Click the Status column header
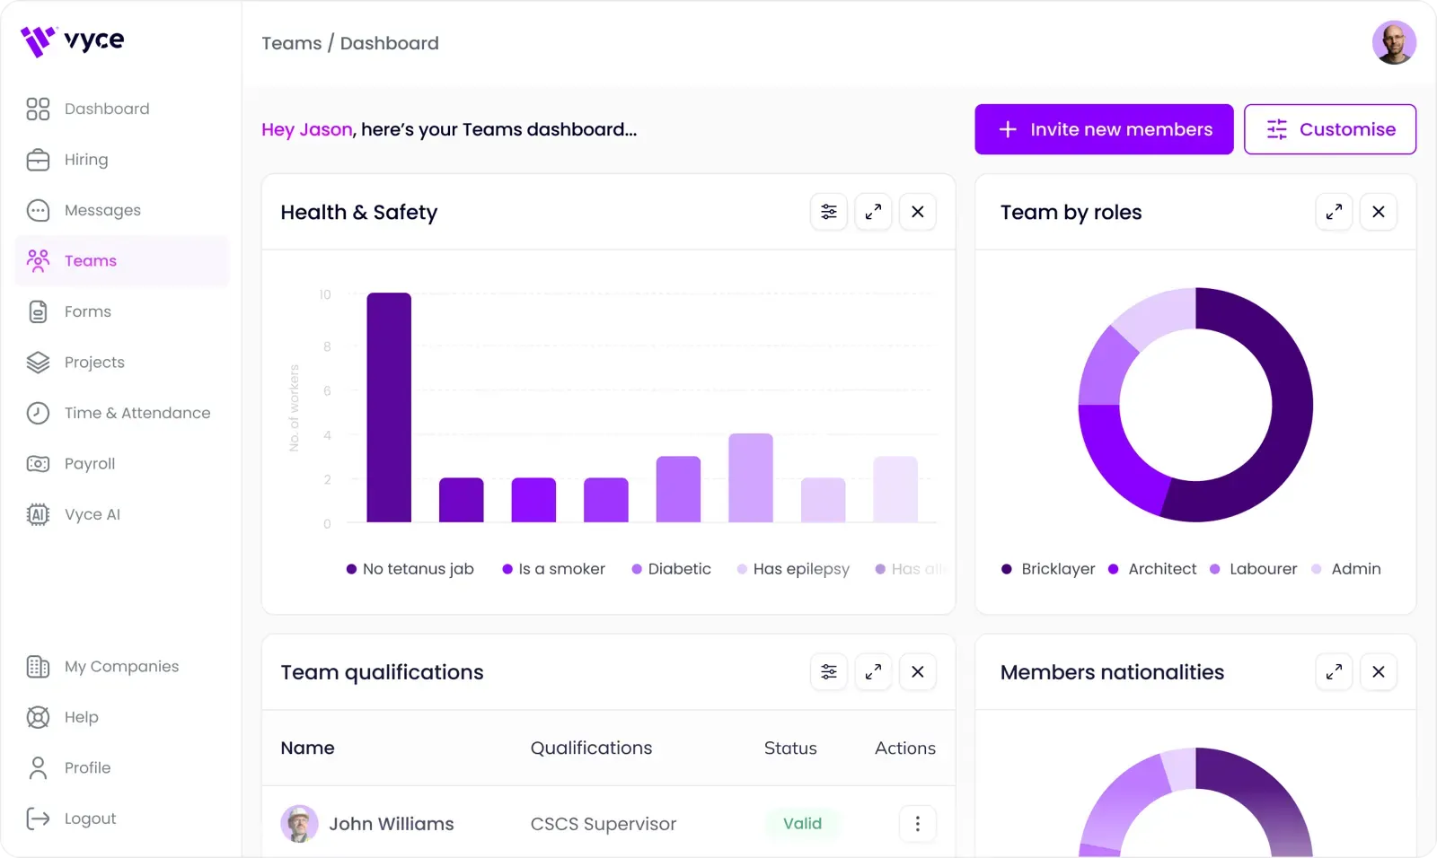The height and width of the screenshot is (858, 1437). click(x=790, y=749)
